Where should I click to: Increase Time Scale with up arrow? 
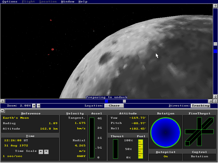click(x=41, y=152)
